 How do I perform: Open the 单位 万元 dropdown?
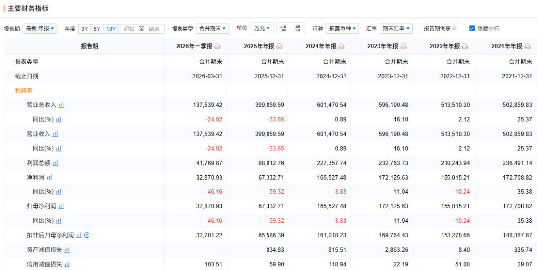pos(262,29)
